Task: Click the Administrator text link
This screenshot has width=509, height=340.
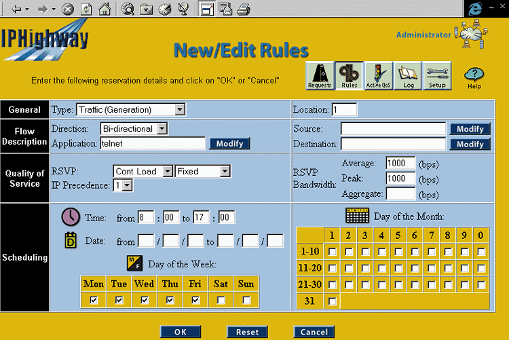Action: pos(423,35)
